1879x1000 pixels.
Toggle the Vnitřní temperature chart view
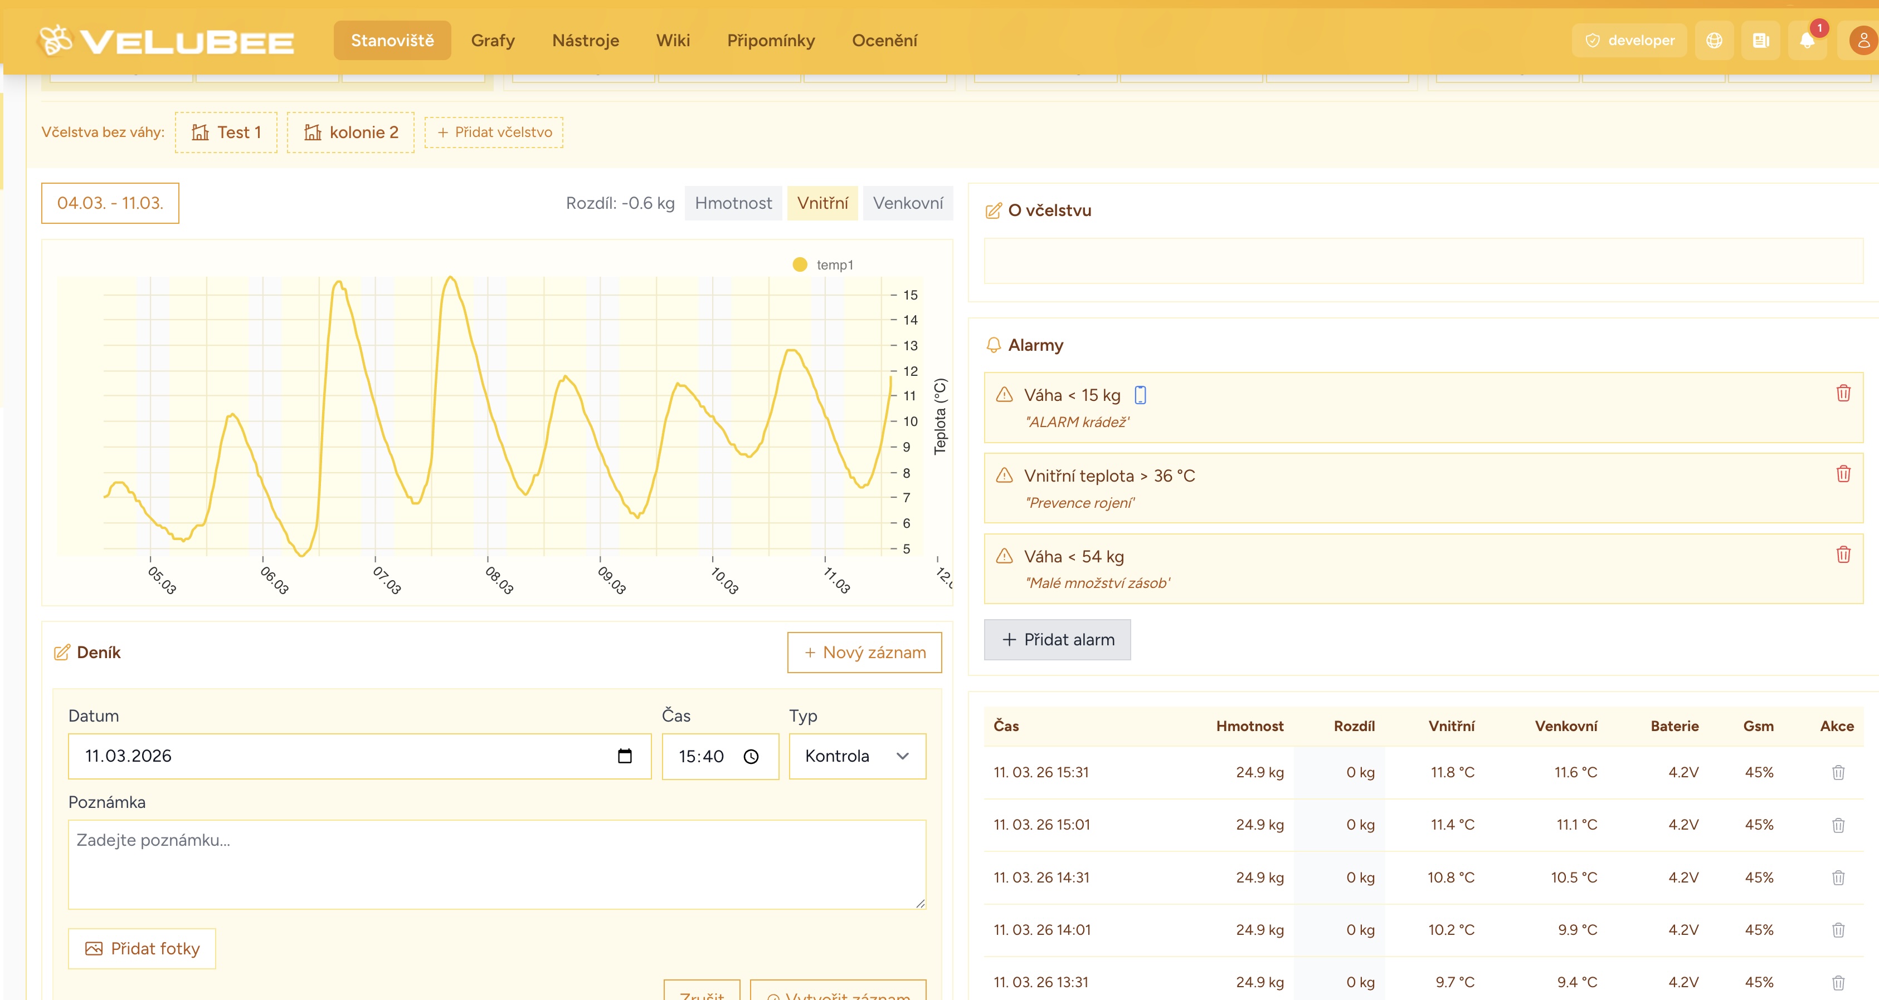coord(822,203)
